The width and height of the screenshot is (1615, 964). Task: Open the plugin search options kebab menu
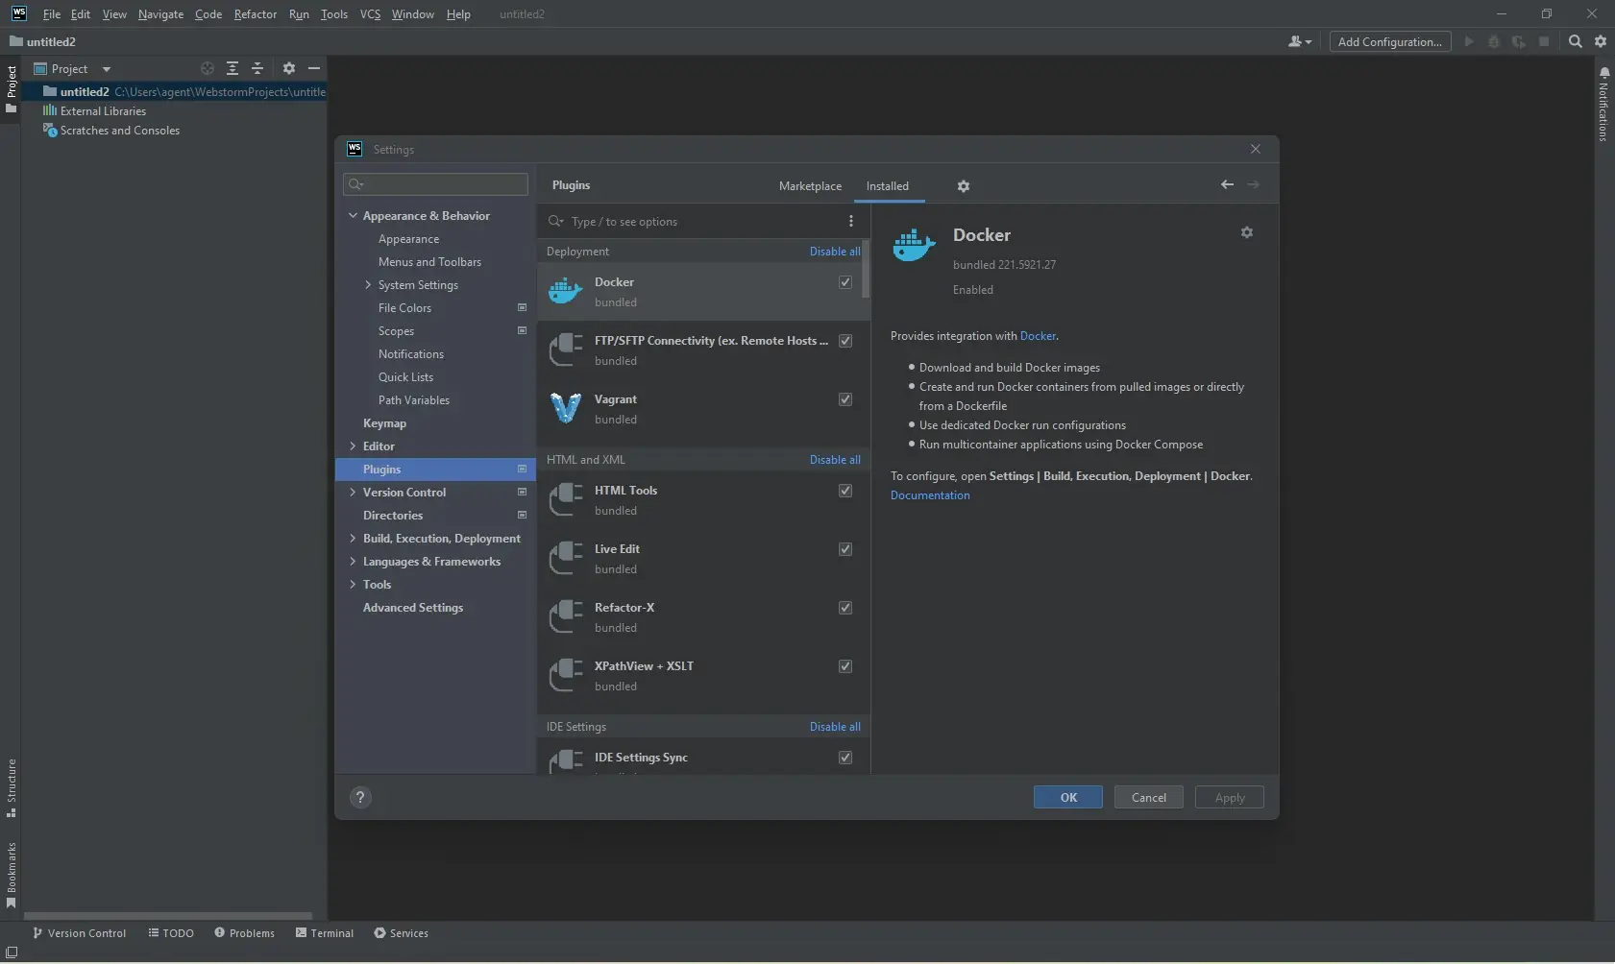850,221
